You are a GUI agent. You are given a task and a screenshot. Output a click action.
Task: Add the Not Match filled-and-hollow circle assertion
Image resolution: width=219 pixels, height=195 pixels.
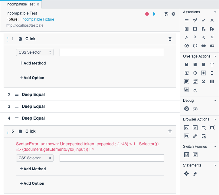[x=212, y=46]
